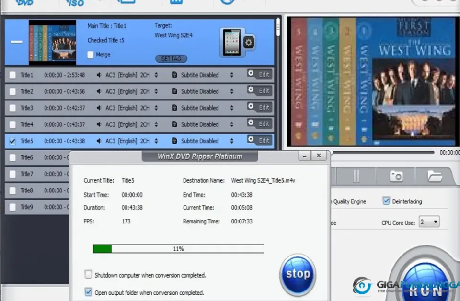
Task: Change Title1 audio track selector
Action: click(156, 75)
